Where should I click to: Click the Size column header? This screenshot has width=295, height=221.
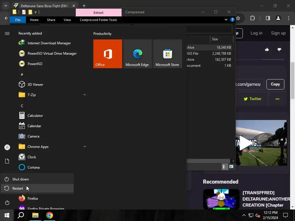click(x=221, y=39)
